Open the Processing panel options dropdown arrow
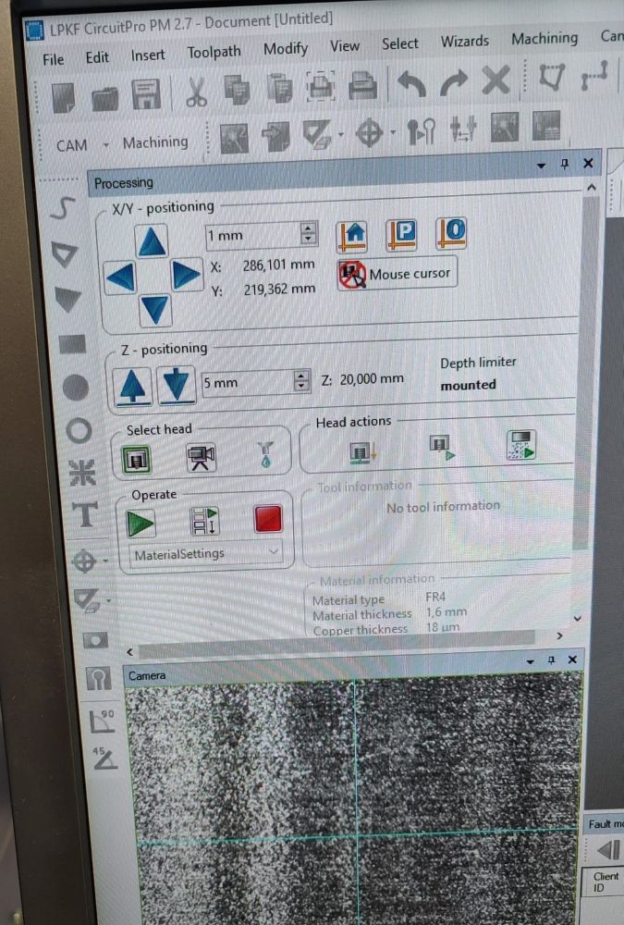624x925 pixels. click(x=542, y=166)
